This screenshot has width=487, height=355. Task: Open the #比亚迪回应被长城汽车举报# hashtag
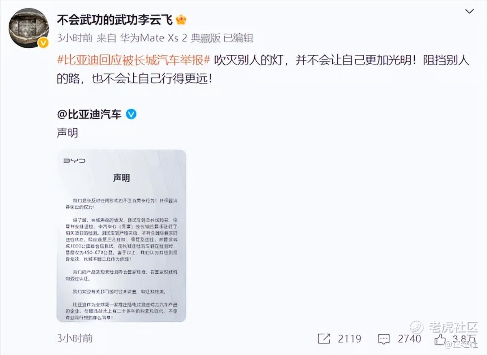(x=134, y=60)
